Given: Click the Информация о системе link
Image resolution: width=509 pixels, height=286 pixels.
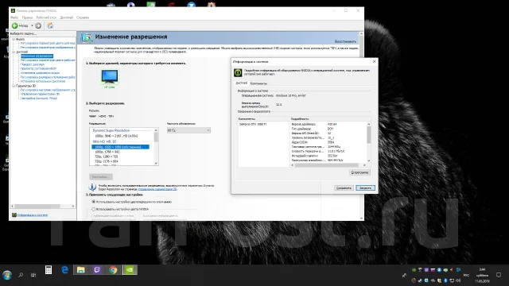Looking at the screenshot, I should pyautogui.click(x=33, y=215).
